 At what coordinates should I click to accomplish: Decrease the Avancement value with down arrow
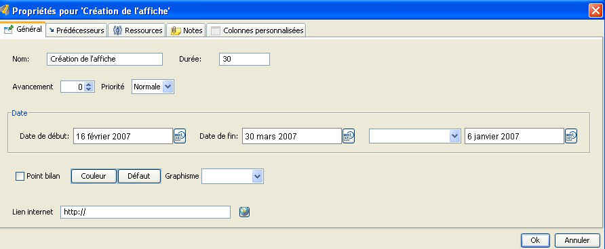pos(89,89)
